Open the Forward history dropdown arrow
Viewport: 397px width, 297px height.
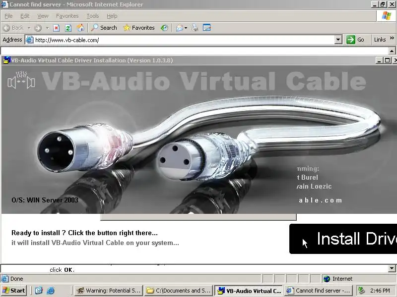(x=47, y=28)
